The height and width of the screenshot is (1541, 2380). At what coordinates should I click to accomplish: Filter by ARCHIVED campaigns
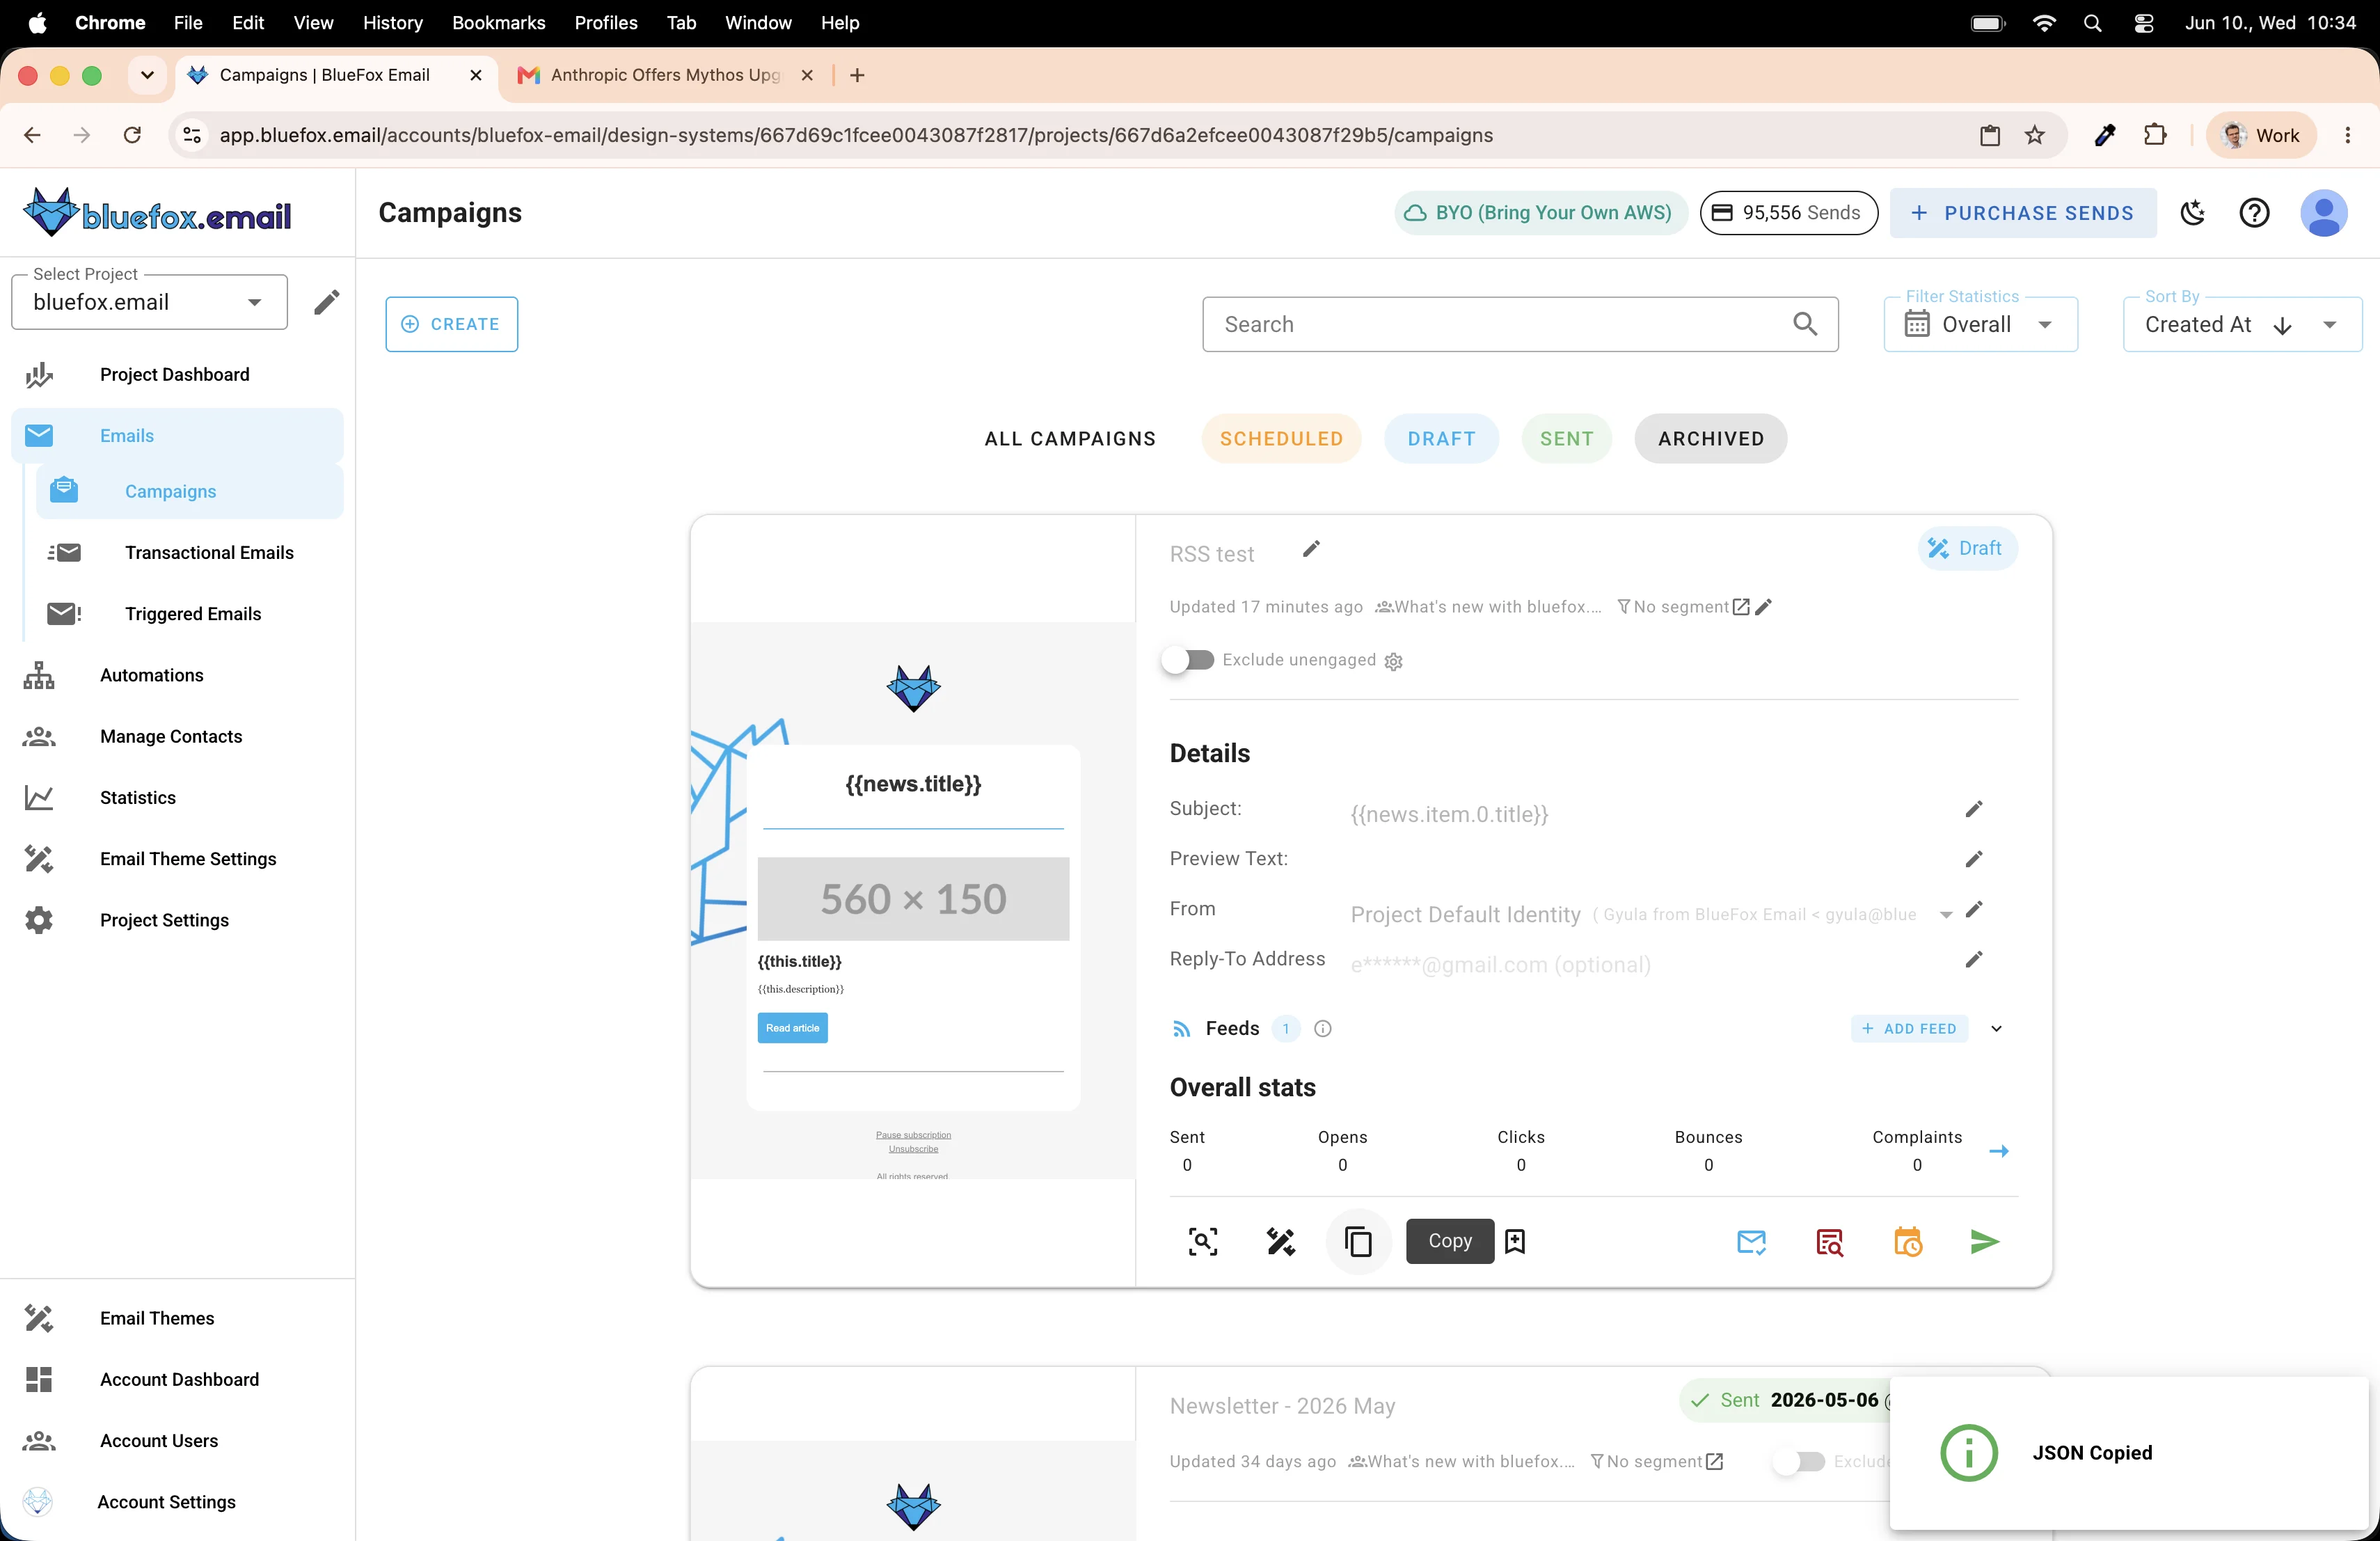coord(1710,438)
